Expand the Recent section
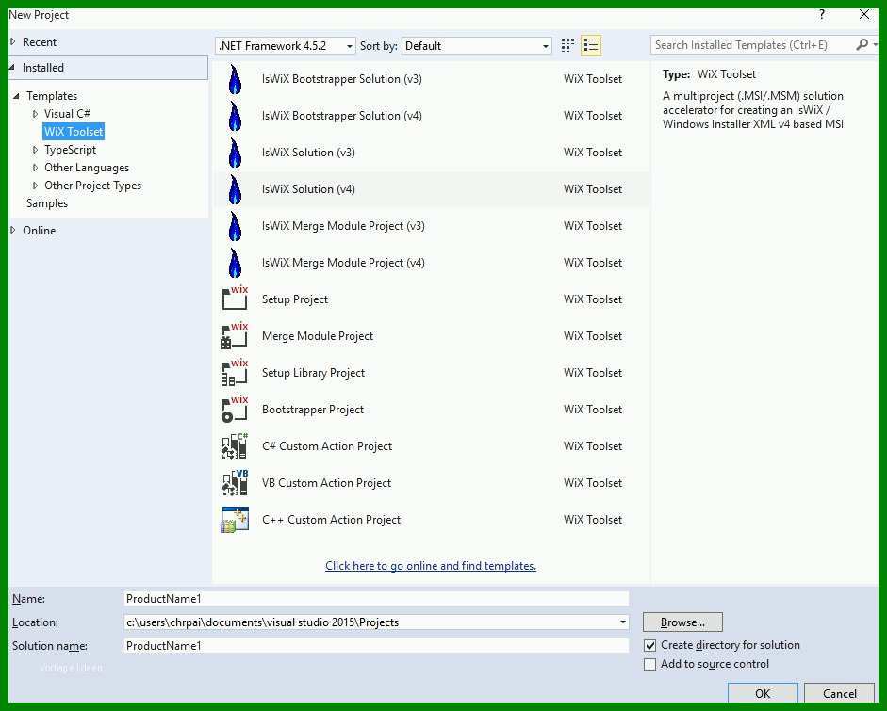 pos(13,41)
